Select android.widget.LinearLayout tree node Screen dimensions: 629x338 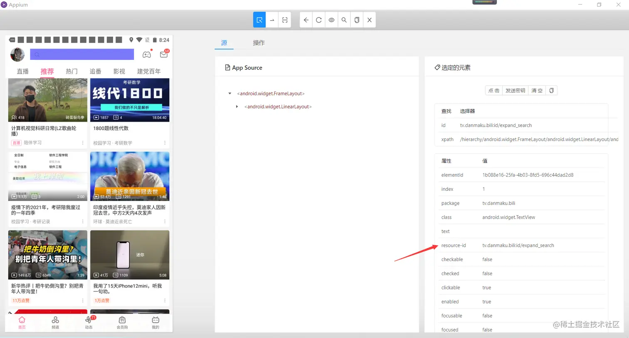point(278,107)
